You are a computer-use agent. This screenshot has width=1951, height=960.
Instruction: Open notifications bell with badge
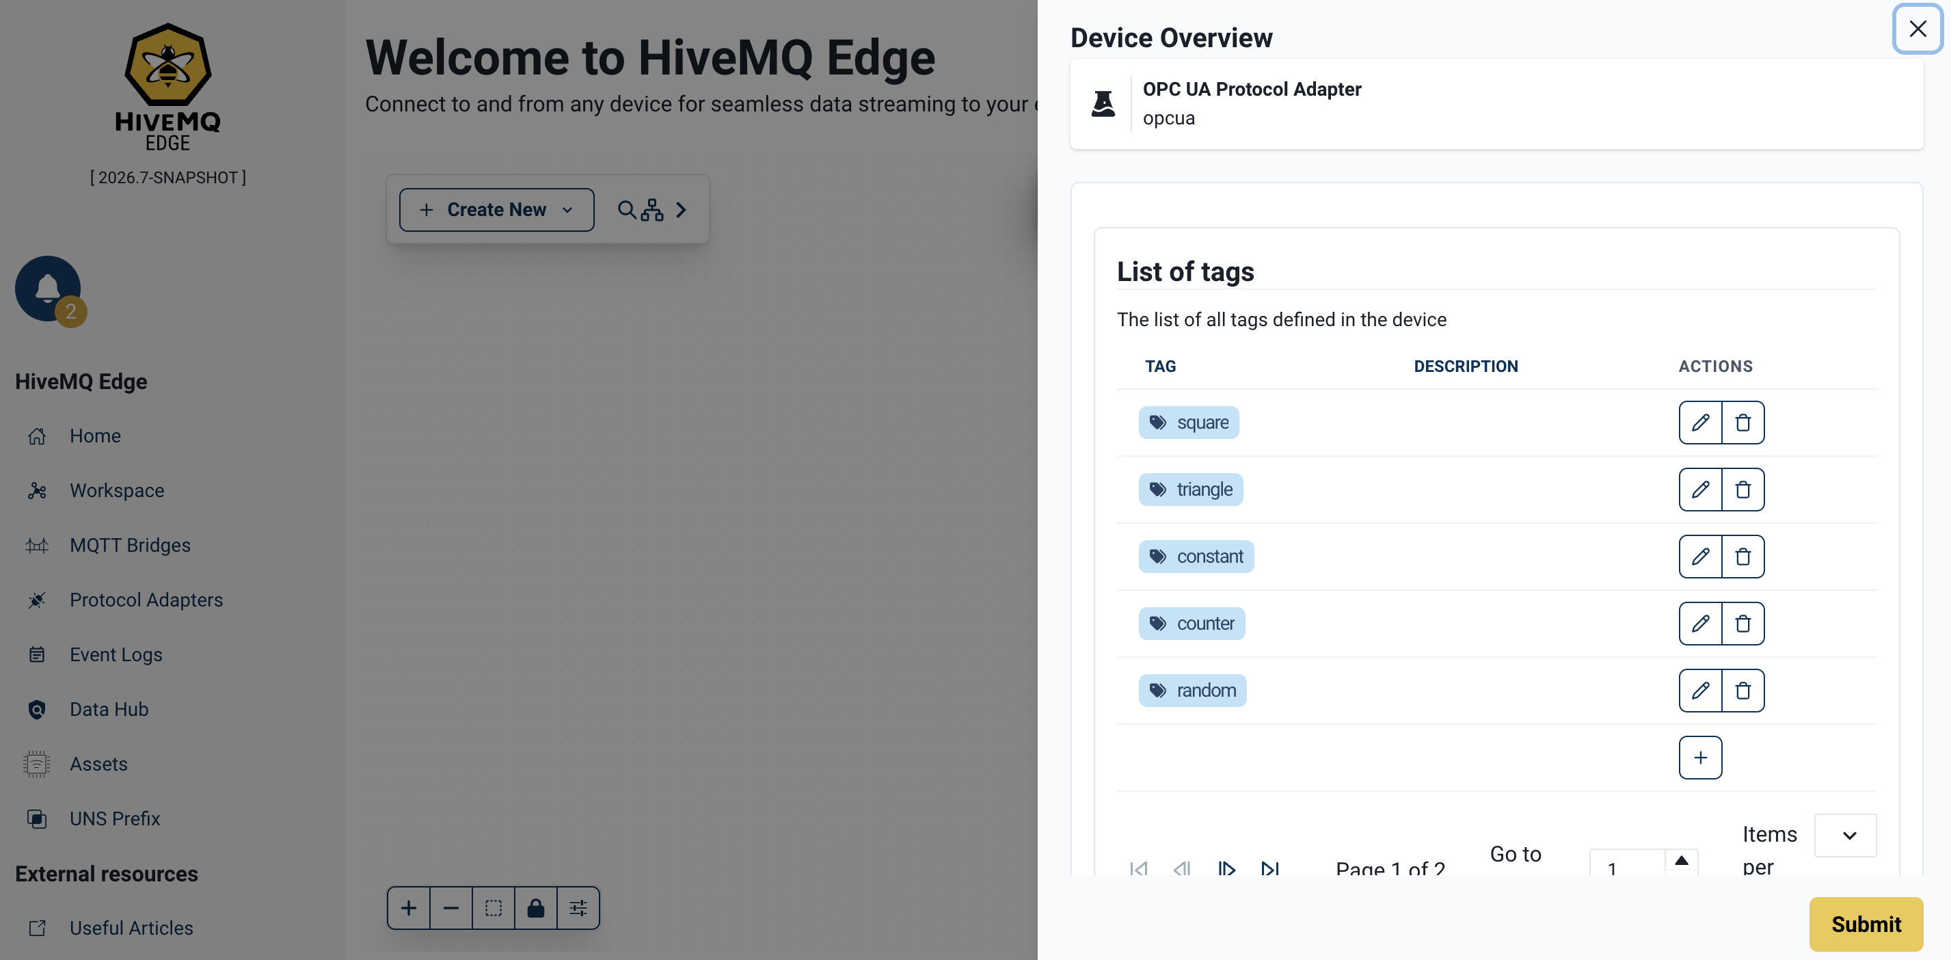pos(49,289)
